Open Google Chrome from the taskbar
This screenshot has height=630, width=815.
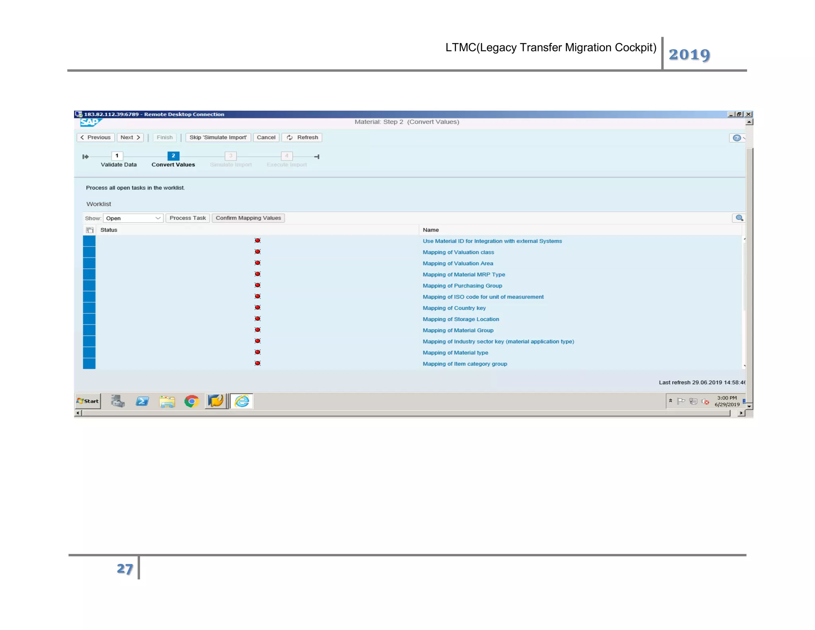click(x=191, y=401)
